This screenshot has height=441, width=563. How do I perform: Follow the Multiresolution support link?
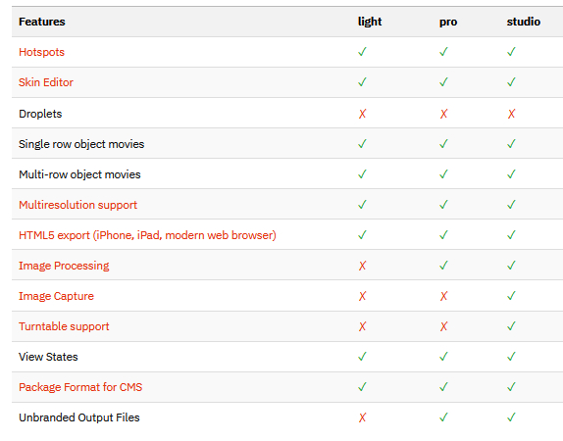pyautogui.click(x=77, y=205)
